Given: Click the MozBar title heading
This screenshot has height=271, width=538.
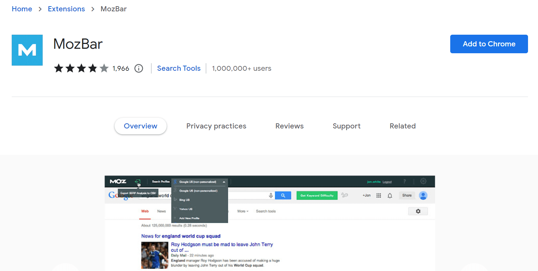Looking at the screenshot, I should [x=78, y=44].
